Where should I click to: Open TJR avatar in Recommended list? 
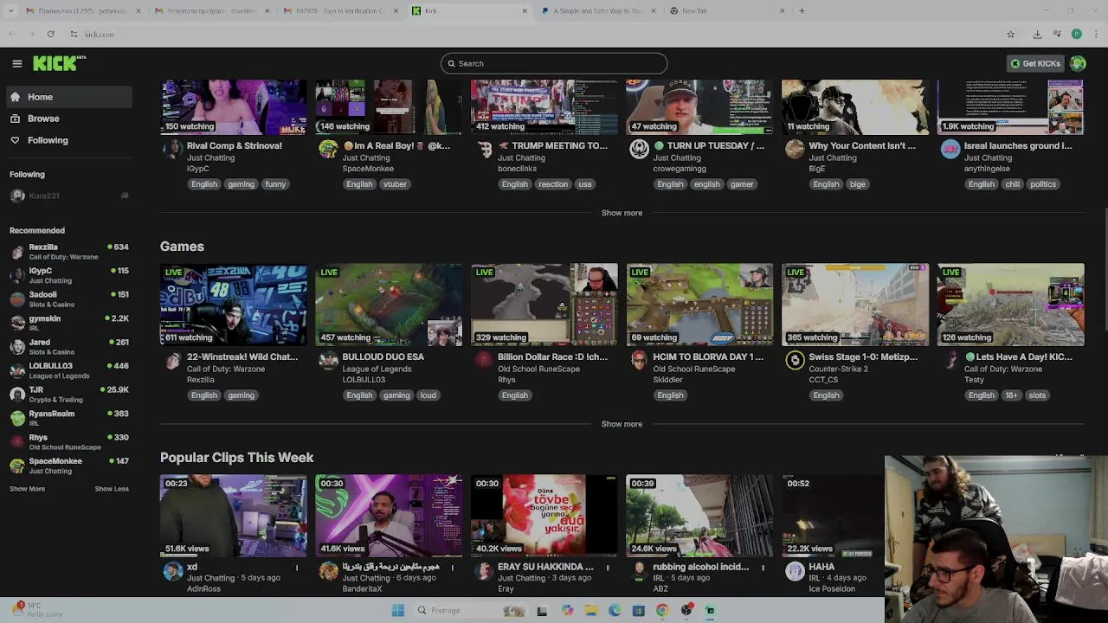tap(17, 395)
